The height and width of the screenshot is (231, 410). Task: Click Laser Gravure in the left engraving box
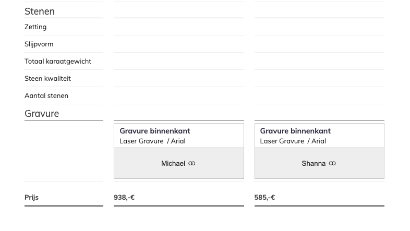point(141,141)
